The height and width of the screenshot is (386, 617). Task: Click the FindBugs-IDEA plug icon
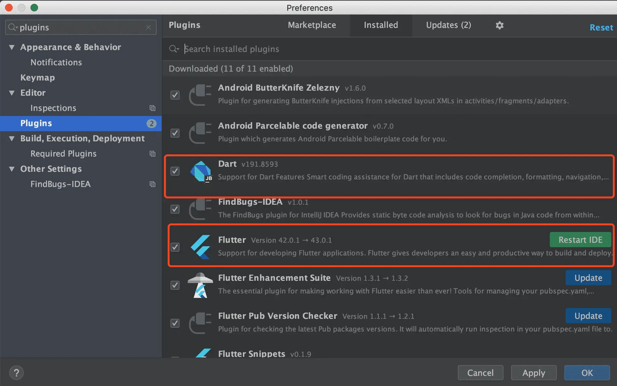pyautogui.click(x=200, y=209)
